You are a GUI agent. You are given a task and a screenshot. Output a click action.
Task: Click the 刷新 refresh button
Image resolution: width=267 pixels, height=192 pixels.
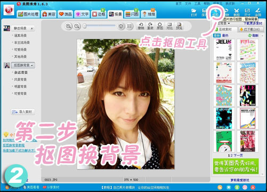253,36
